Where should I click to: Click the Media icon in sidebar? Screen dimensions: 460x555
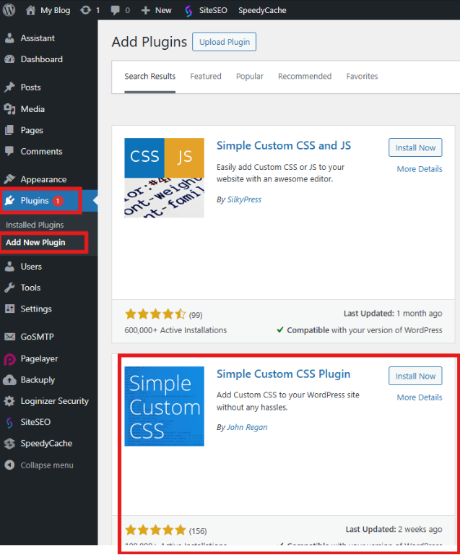9,109
